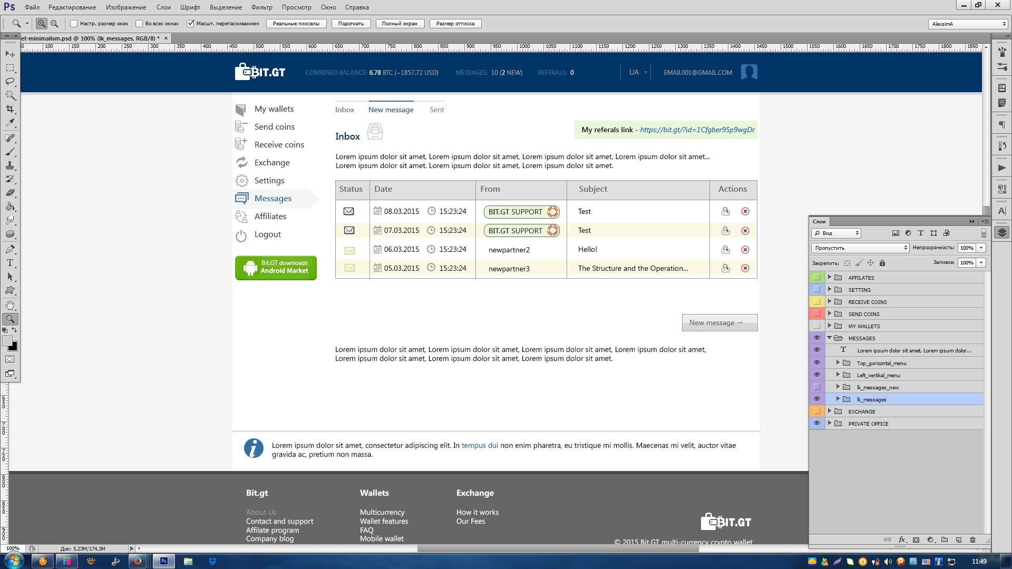Add layer style via fx icon

point(902,539)
